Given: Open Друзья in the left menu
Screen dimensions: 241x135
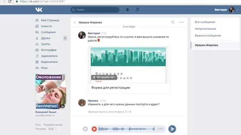Looking at the screenshot, I should [x=46, y=38].
